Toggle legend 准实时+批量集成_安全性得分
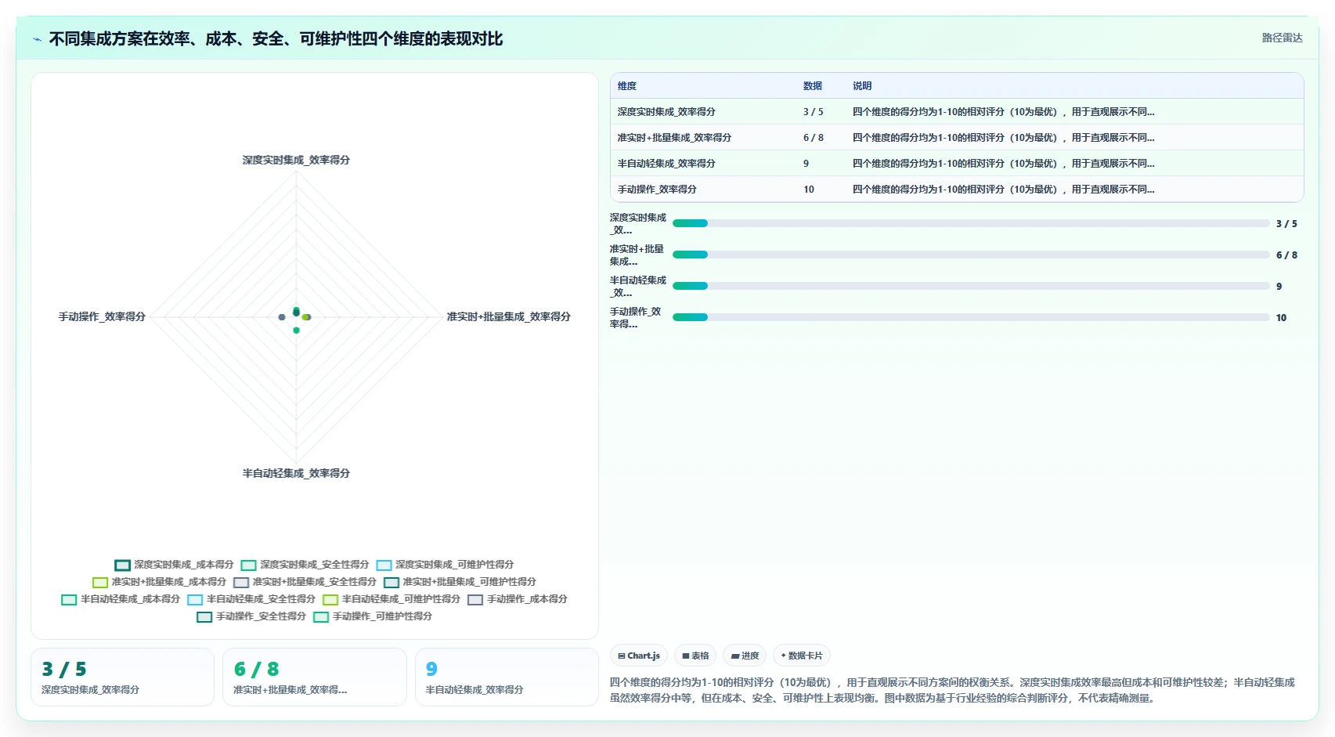Screen dimensions: 1335x737 click(305, 582)
